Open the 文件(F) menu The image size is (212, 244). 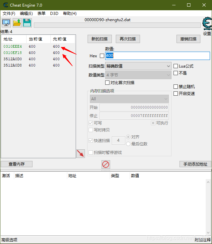(x=9, y=14)
